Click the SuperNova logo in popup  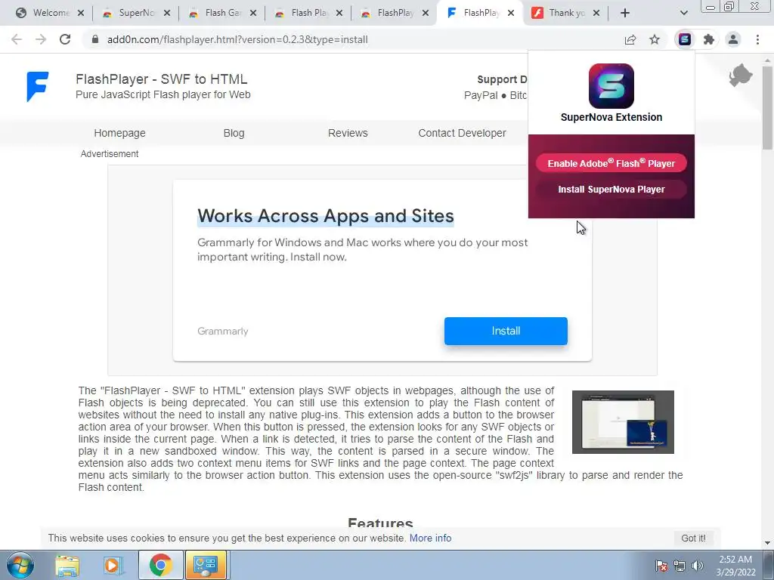[611, 86]
